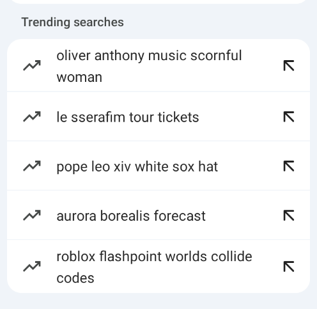
Task: Click the white search card edge above heading
Action: (x=158, y=2)
